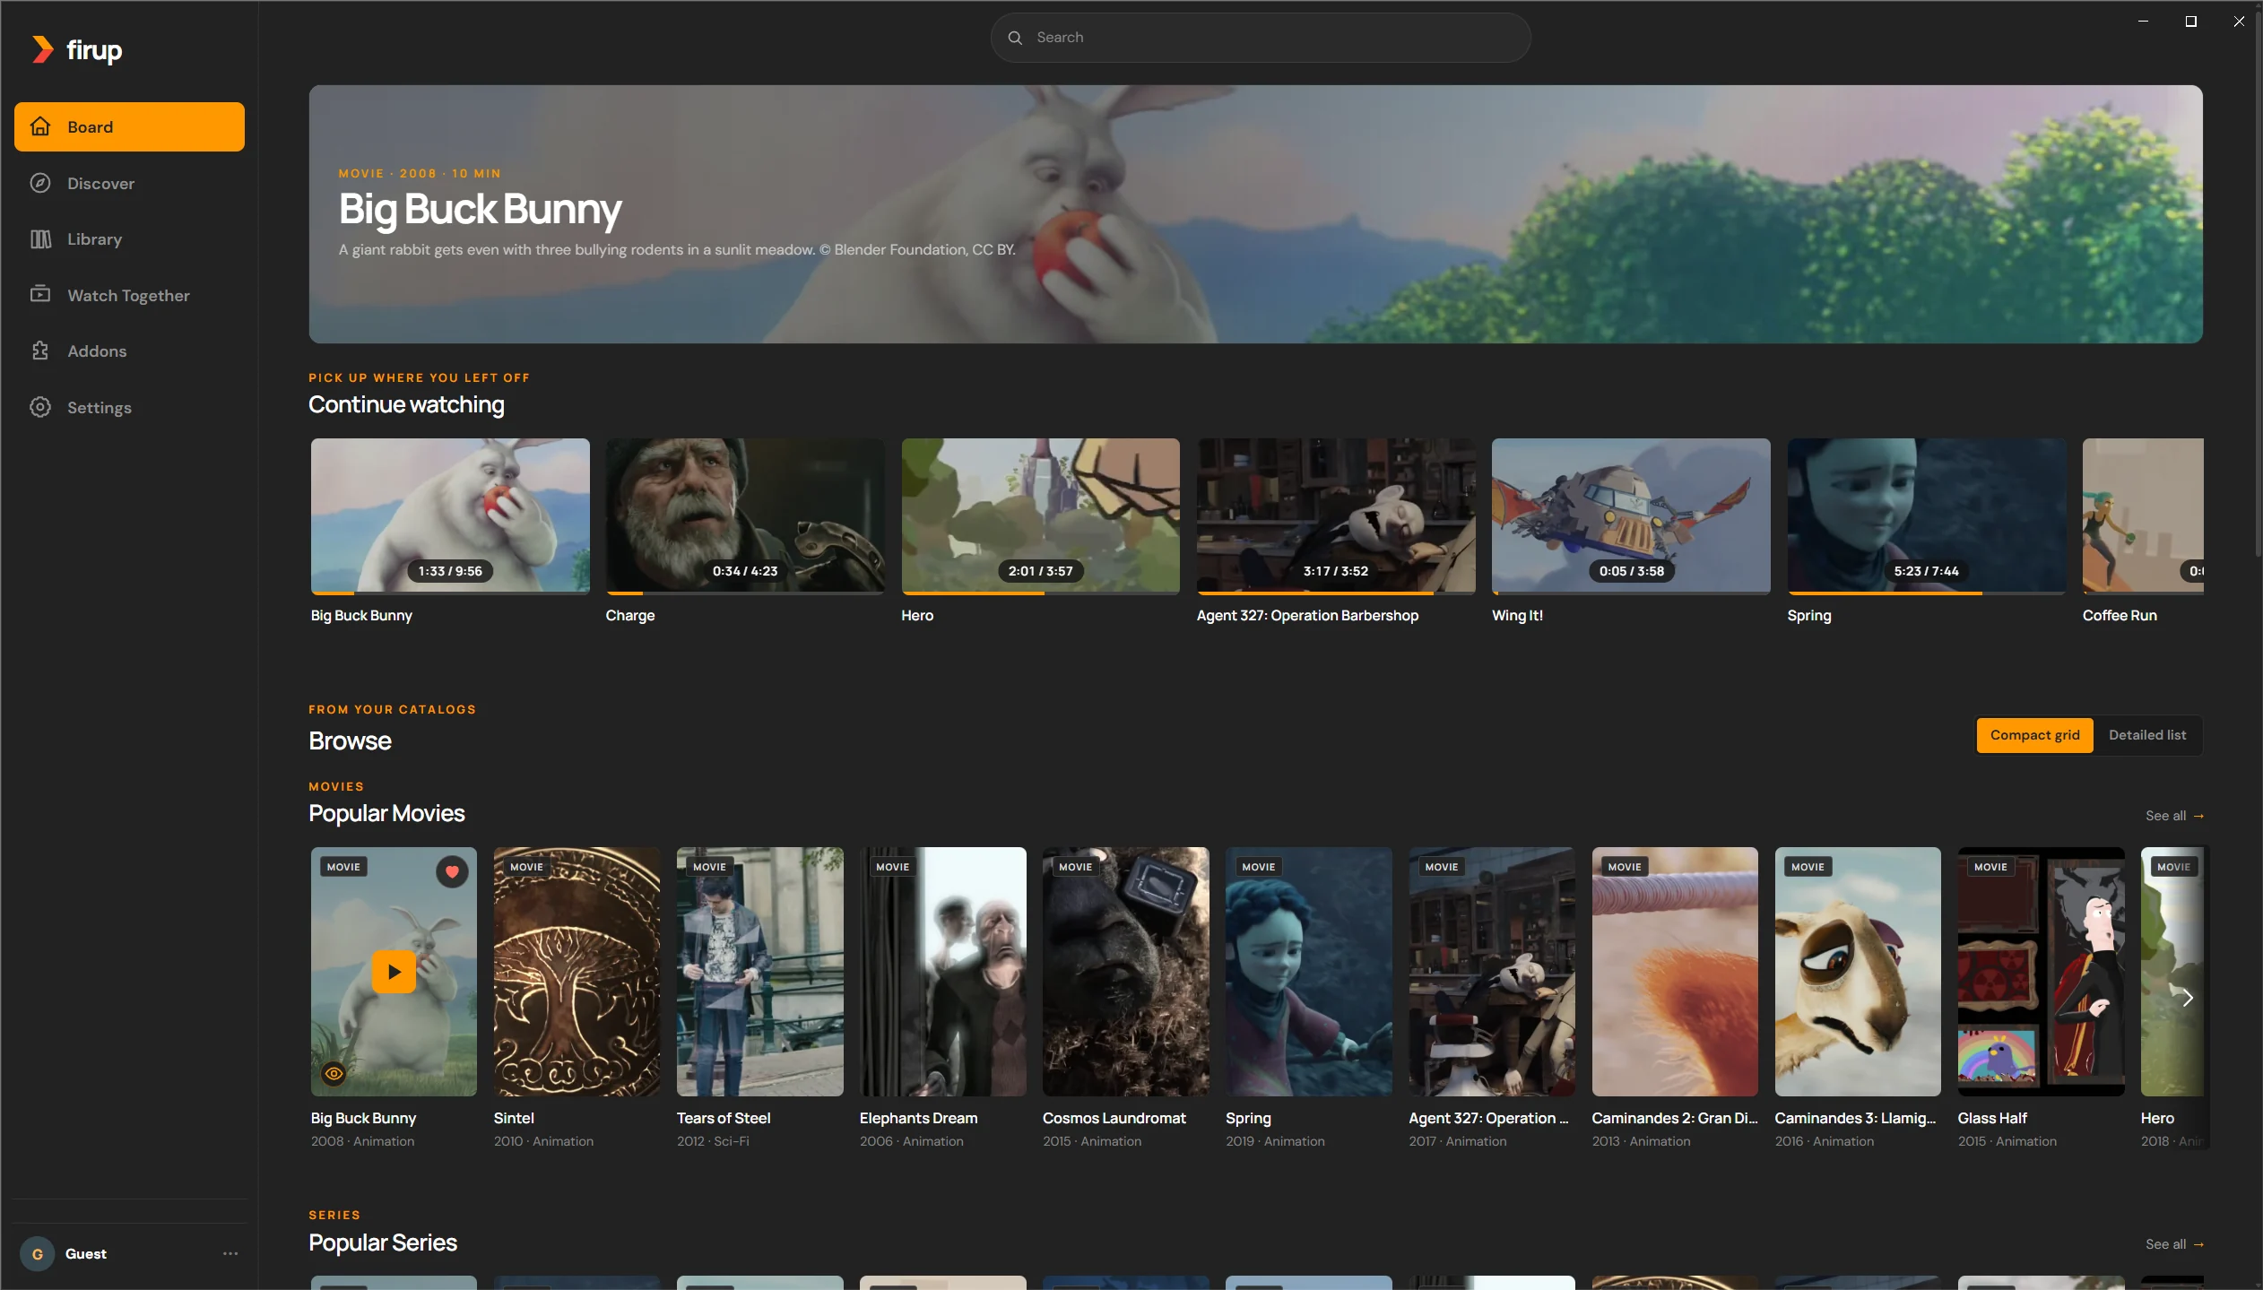Click the Watch Together screen icon
Screen dimensions: 2263x1290
(40, 295)
